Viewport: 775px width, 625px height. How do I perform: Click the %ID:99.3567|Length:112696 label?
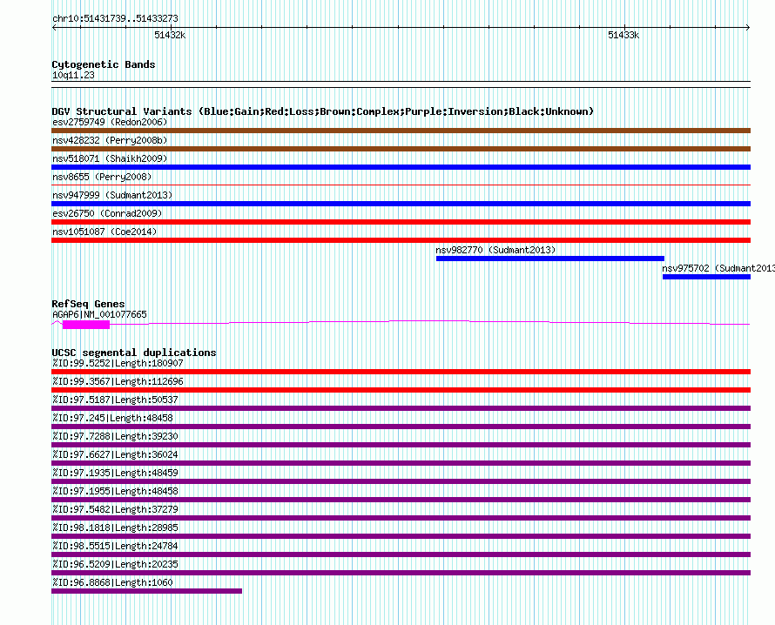(x=118, y=381)
